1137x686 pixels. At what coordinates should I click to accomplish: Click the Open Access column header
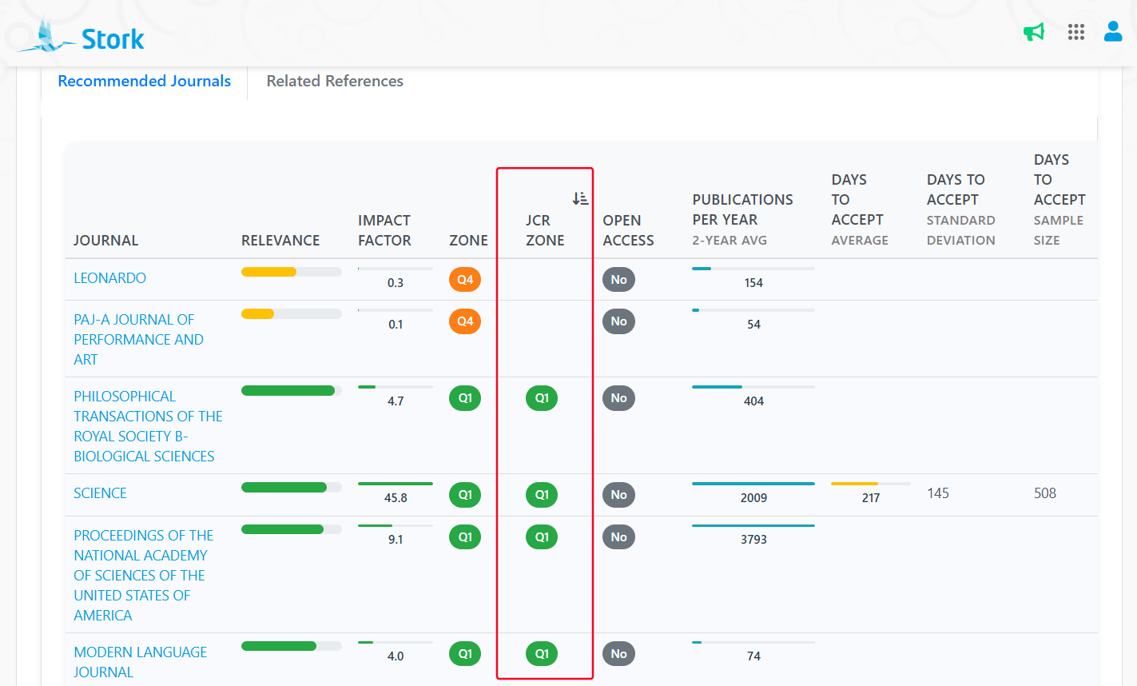[628, 230]
